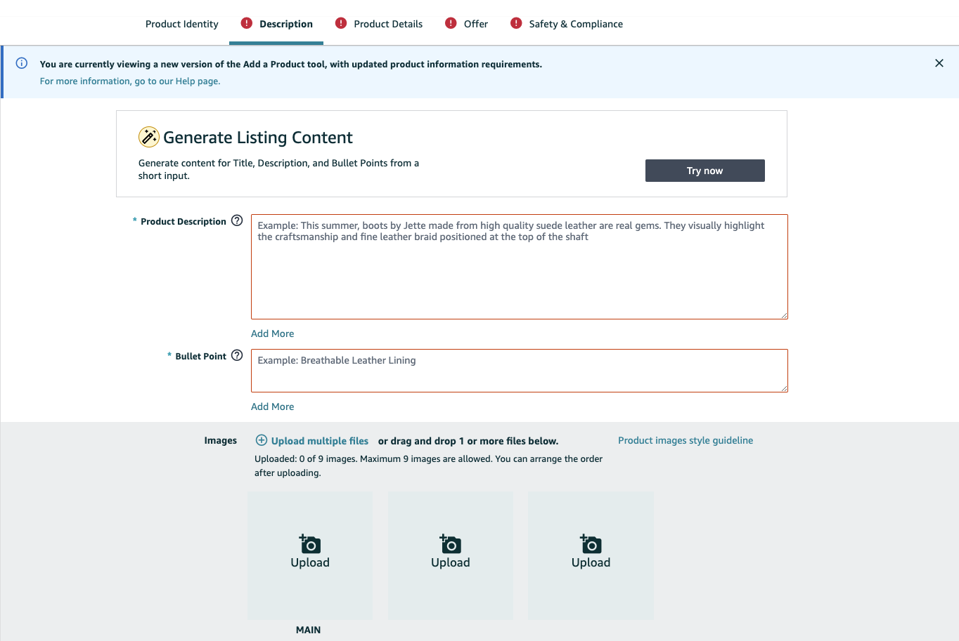Open the Product Details tab
Viewport: 959px width, 641px height.
[388, 24]
